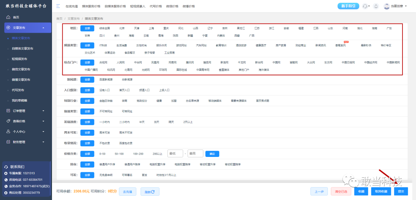Screen dimensions: 416x200
Task: Open 在线充值 in the top menu
Action: tap(71, 6)
